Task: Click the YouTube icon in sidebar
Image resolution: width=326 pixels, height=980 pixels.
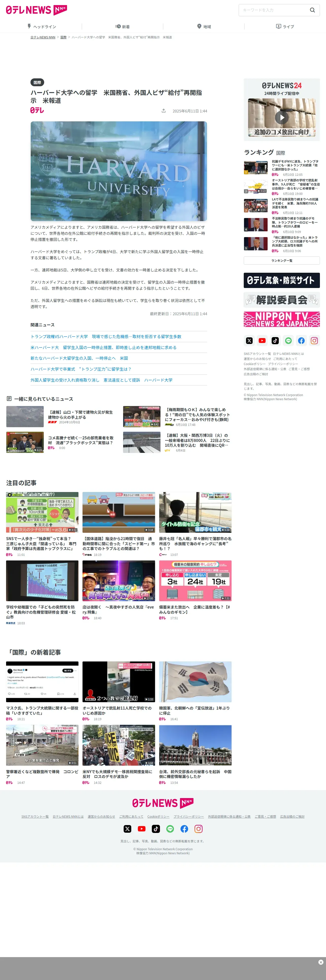Action: pos(262,340)
